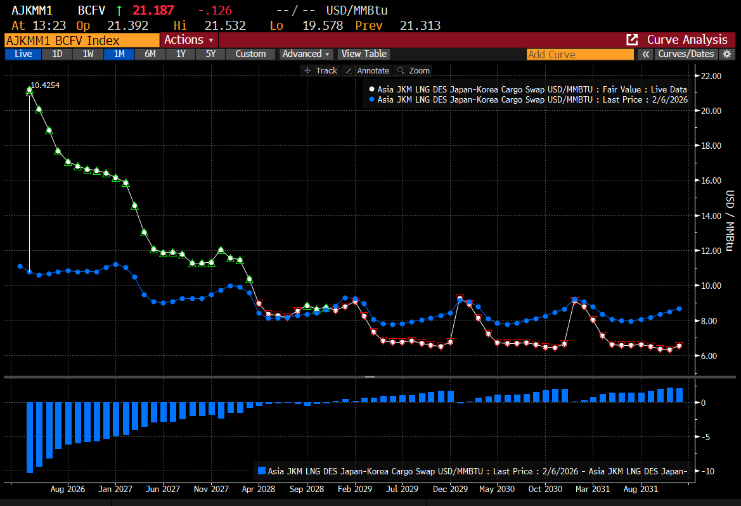
Task: Click the Dec 2029 x-axis label
Action: pyautogui.click(x=450, y=489)
